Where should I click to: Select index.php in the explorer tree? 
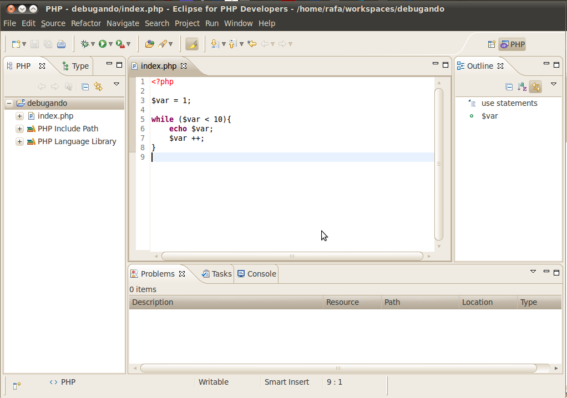coord(55,116)
